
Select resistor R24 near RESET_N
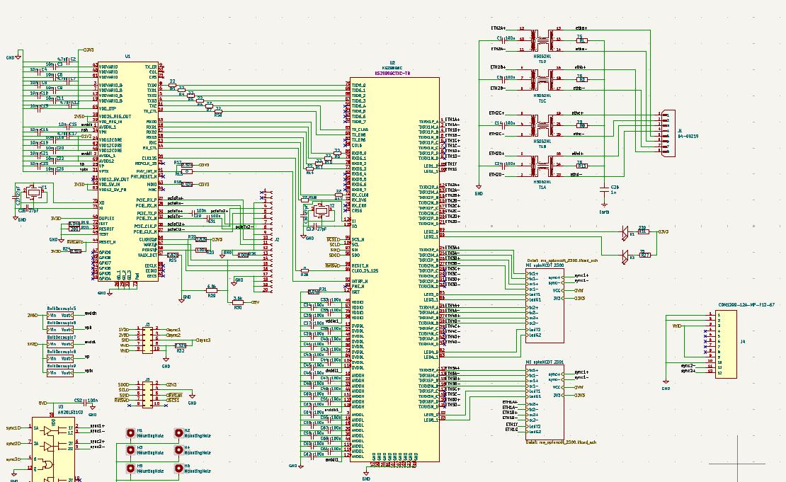pyautogui.click(x=76, y=251)
